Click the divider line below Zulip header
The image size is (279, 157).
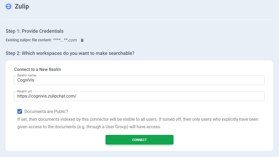click(x=139, y=19)
